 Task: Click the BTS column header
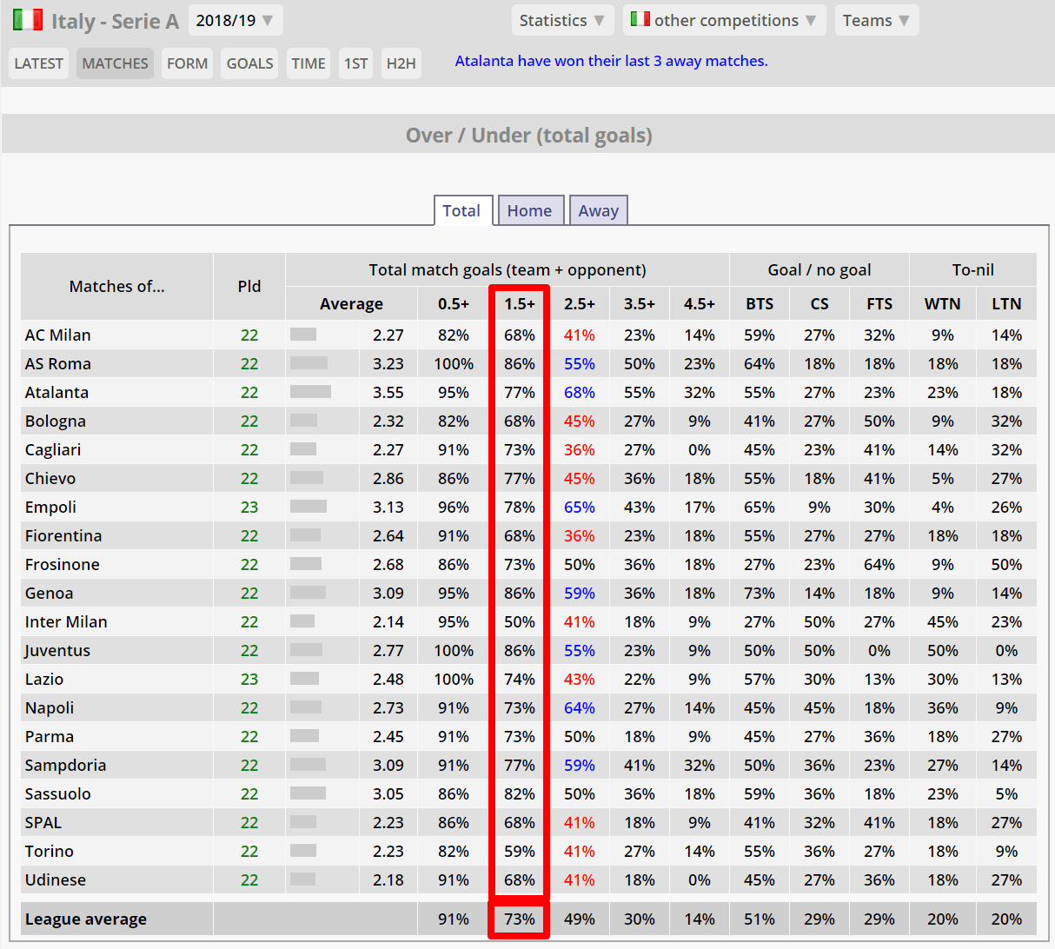[x=760, y=303]
